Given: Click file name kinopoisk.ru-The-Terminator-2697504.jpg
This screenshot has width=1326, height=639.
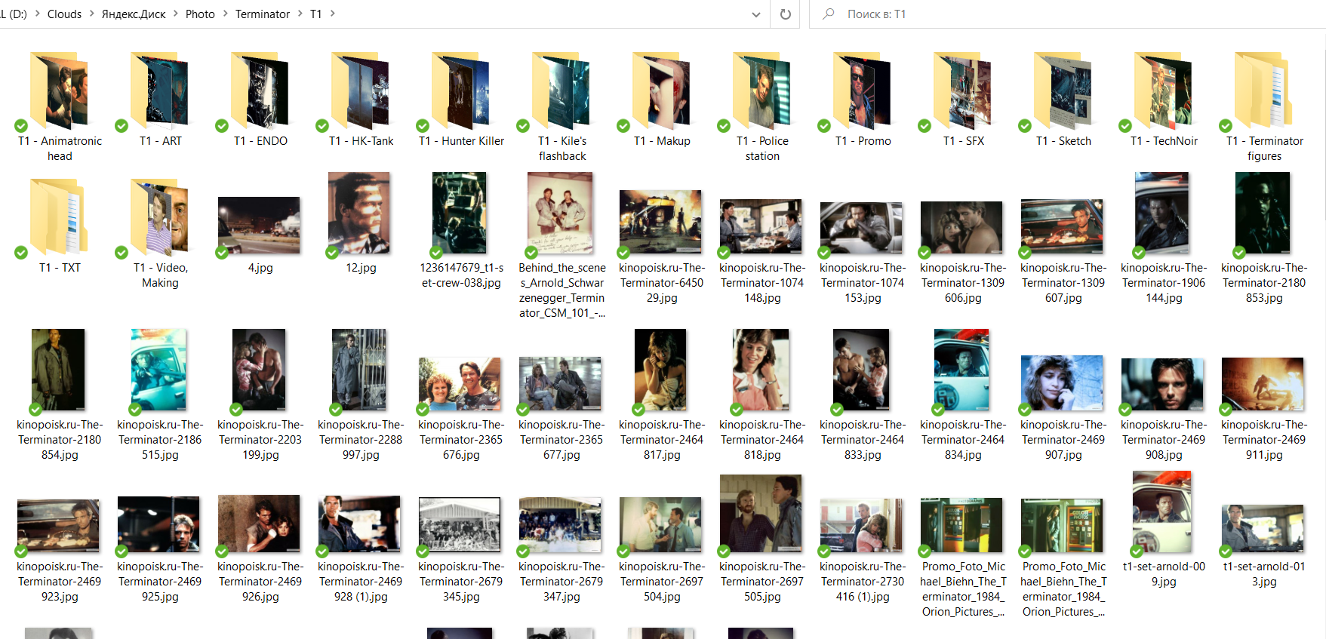Looking at the screenshot, I should tap(662, 582).
